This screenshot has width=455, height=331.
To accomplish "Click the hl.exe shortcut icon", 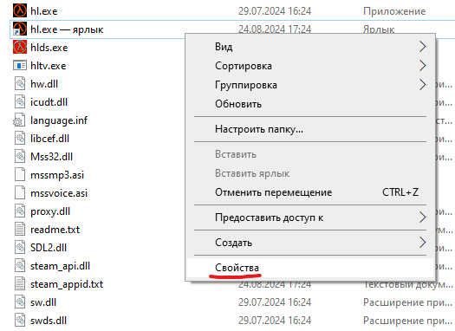I will [x=20, y=29].
